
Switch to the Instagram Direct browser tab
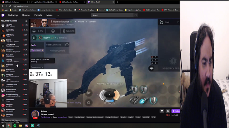click(15, 2)
